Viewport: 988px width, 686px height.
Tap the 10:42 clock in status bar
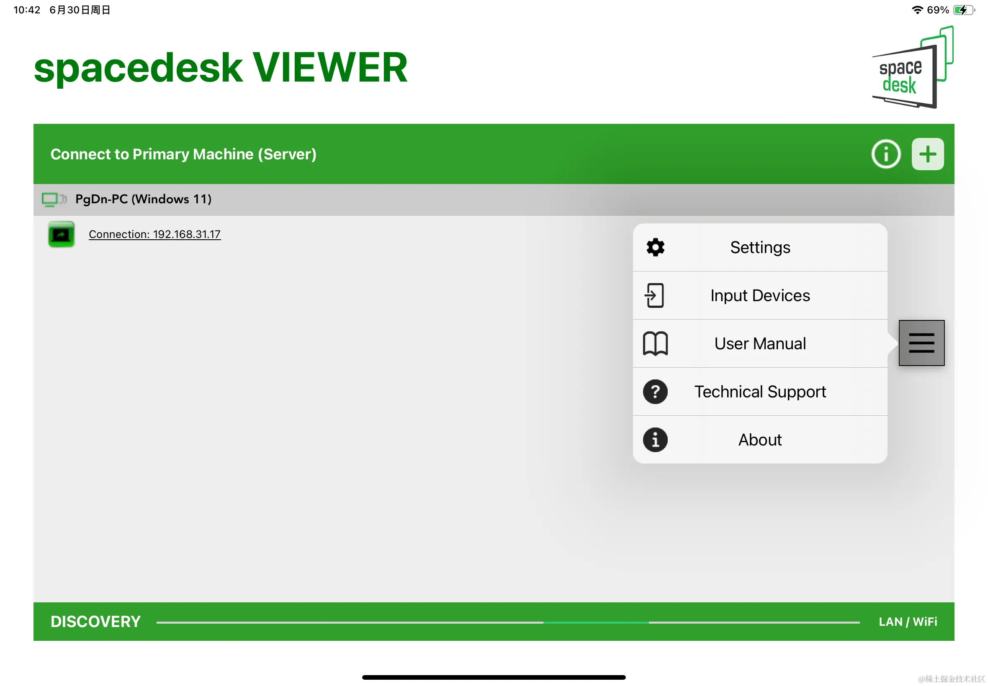pyautogui.click(x=27, y=10)
